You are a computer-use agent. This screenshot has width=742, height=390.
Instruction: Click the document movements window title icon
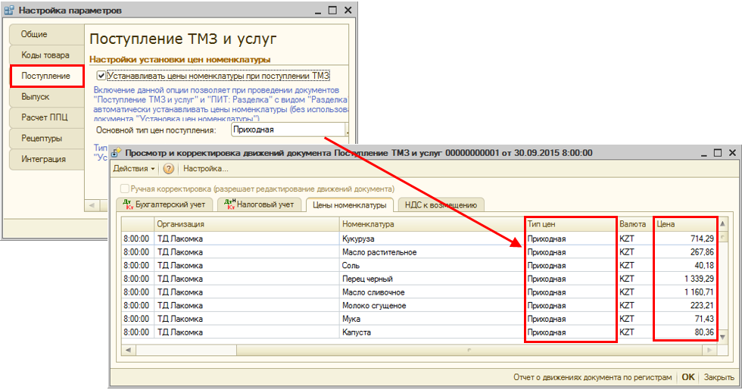(x=116, y=153)
